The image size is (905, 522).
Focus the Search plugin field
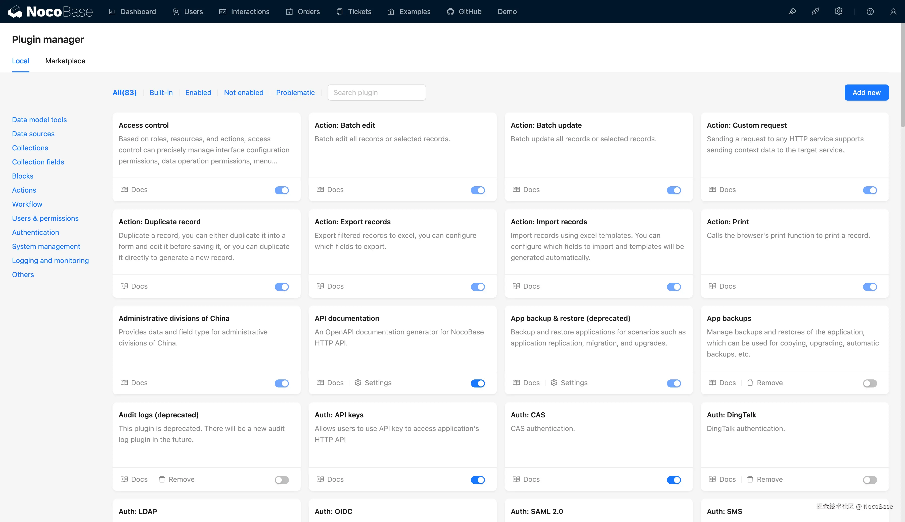tap(377, 93)
